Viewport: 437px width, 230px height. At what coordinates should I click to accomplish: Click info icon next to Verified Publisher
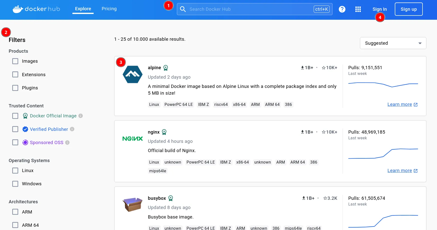(x=72, y=129)
